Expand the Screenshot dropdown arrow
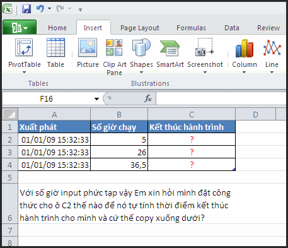This screenshot has width=288, height=248. point(205,73)
